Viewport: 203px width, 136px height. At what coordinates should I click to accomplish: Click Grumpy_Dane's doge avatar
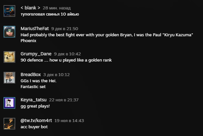coord(9,57)
